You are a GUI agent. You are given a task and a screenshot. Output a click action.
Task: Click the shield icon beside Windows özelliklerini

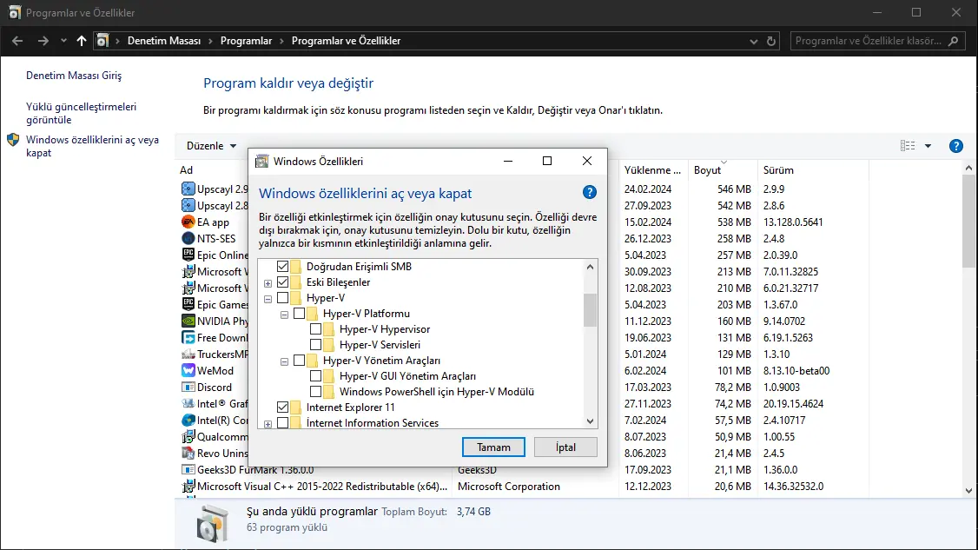point(13,140)
